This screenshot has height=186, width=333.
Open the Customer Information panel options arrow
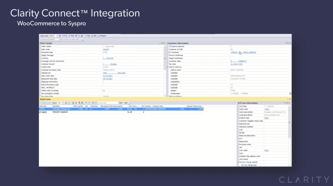(x=286, y=43)
